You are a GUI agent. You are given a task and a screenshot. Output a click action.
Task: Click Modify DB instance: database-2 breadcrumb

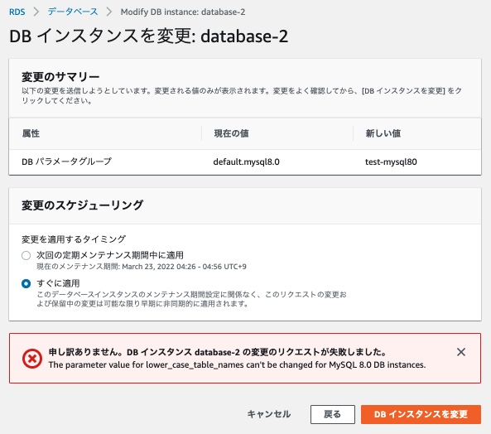point(183,12)
